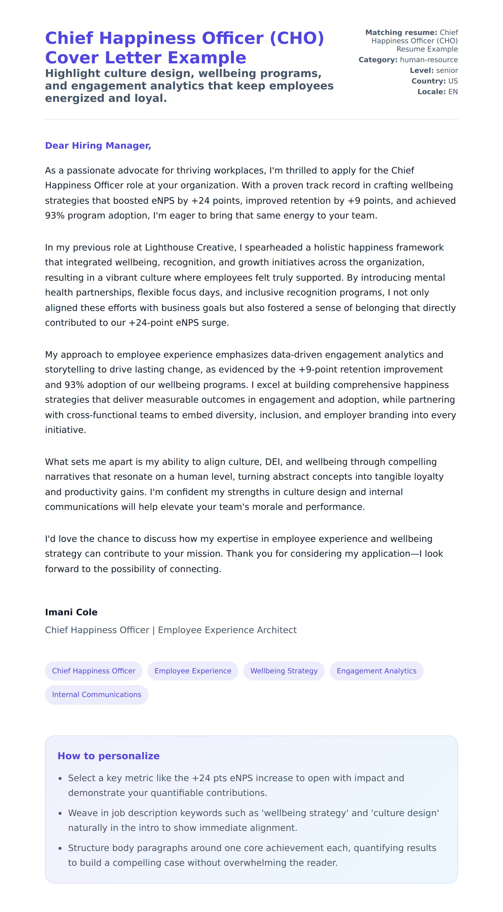Click the Imani Cole signature name

[x=71, y=612]
